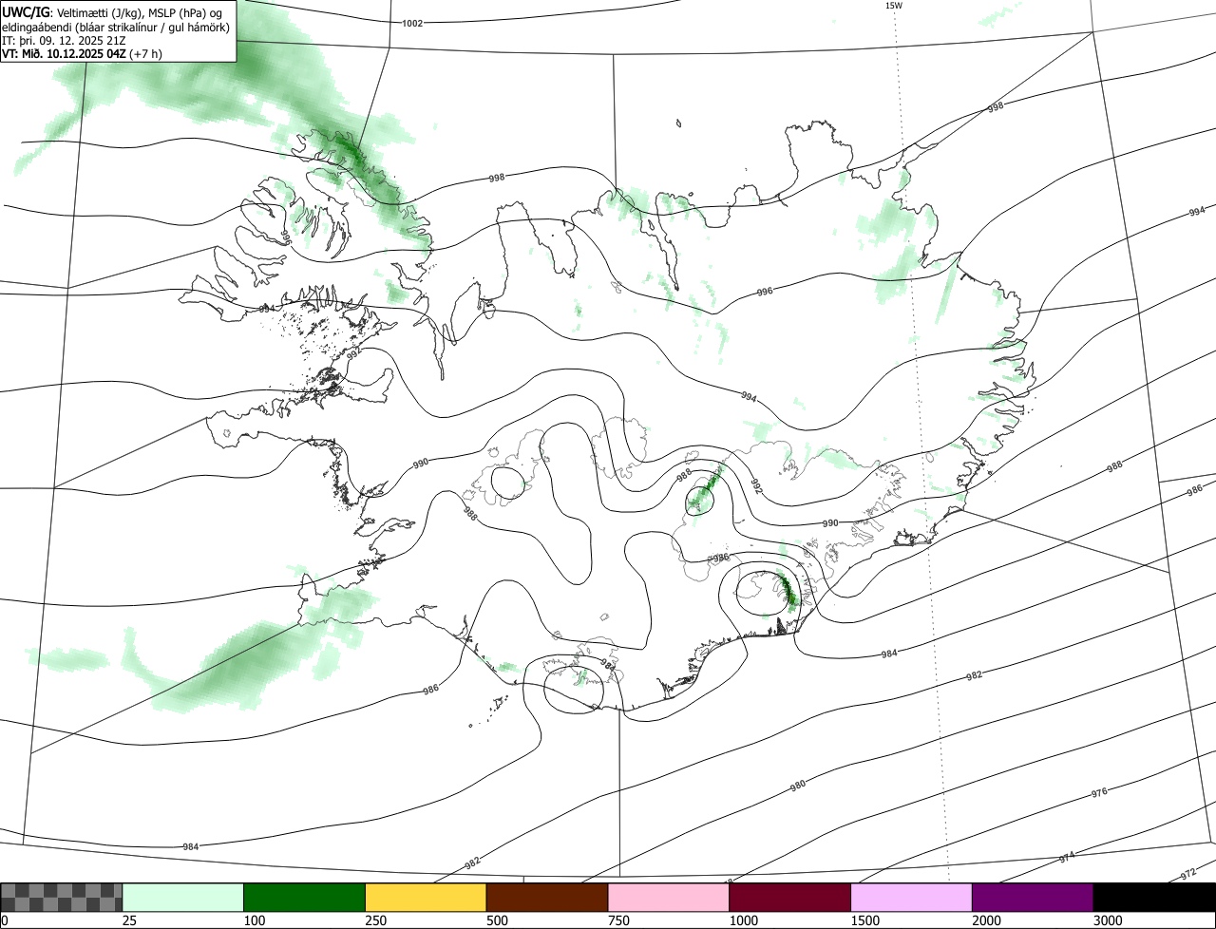Select the '980' isobar label

click(x=798, y=787)
